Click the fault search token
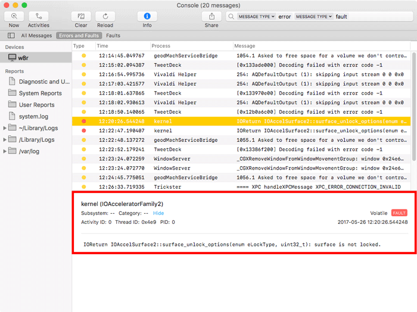Screen dimensions: 417x312 (x=341, y=17)
